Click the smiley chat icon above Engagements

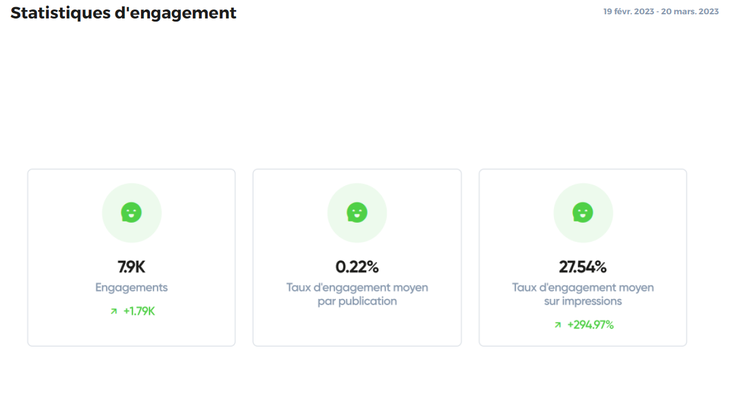click(x=132, y=213)
